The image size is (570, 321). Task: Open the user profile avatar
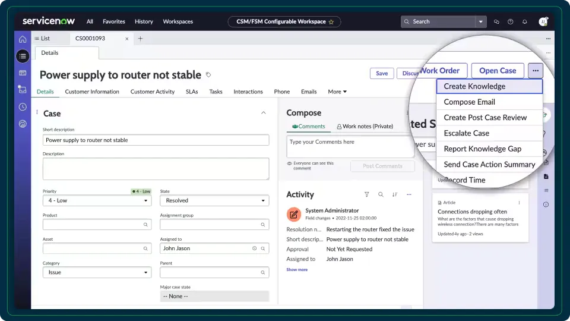tap(543, 21)
